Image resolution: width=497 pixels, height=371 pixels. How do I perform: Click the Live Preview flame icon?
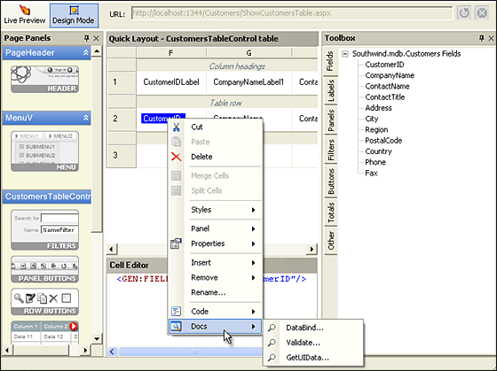(x=25, y=10)
